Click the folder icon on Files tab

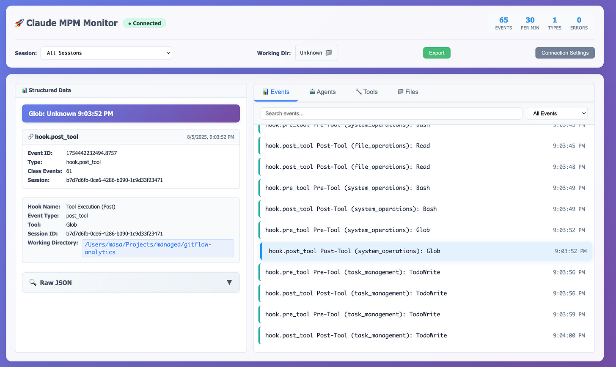click(x=400, y=92)
